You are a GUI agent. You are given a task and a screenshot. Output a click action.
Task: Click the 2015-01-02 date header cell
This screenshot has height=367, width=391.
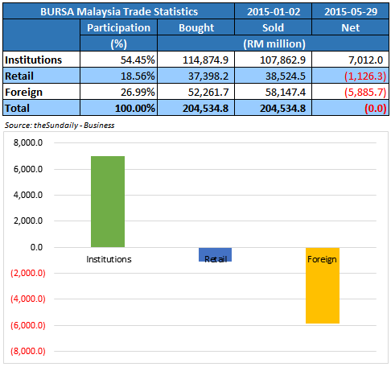point(273,11)
